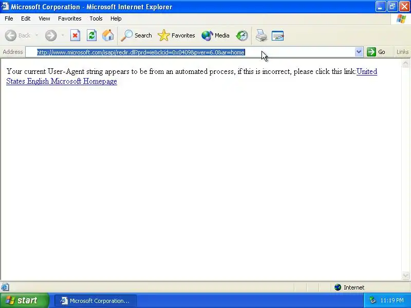Stop page loading with the red X icon
Screen dimensions: 411x308
[x=75, y=35]
